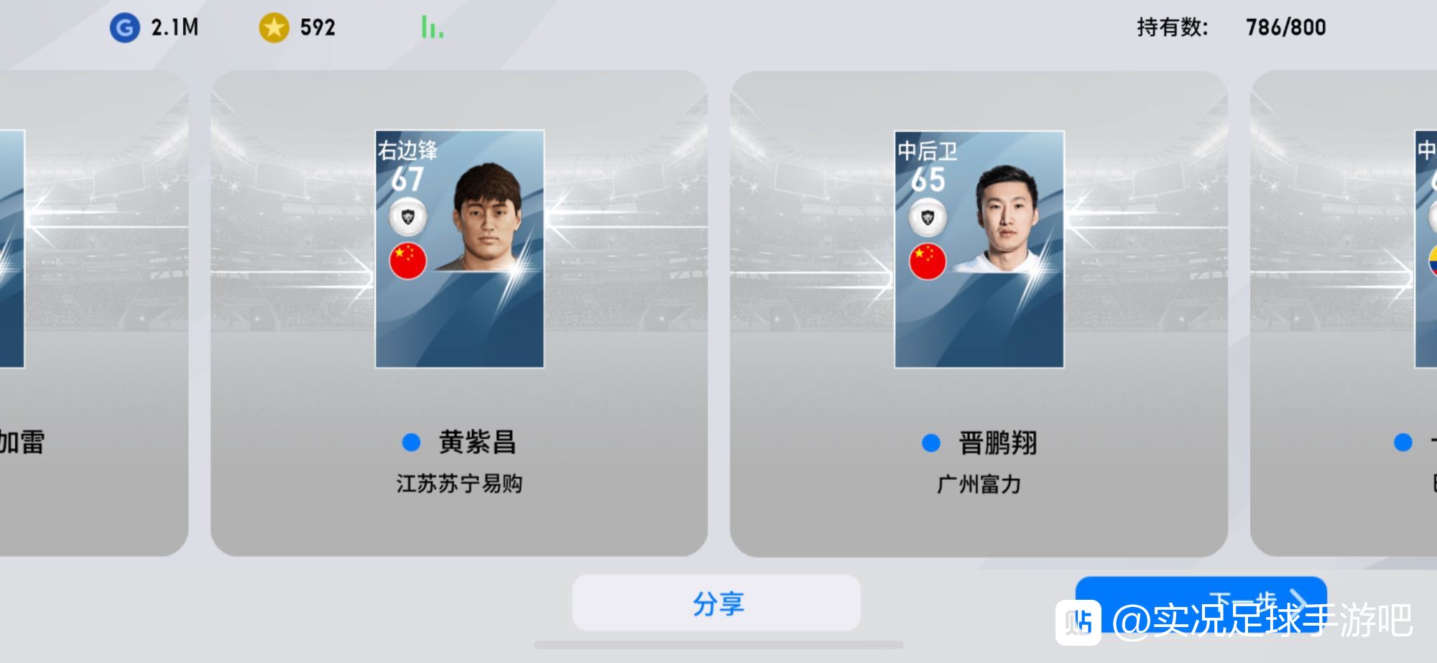Tap the bottom horizontal scroll indicator bar
This screenshot has height=663, width=1437.
tap(718, 644)
